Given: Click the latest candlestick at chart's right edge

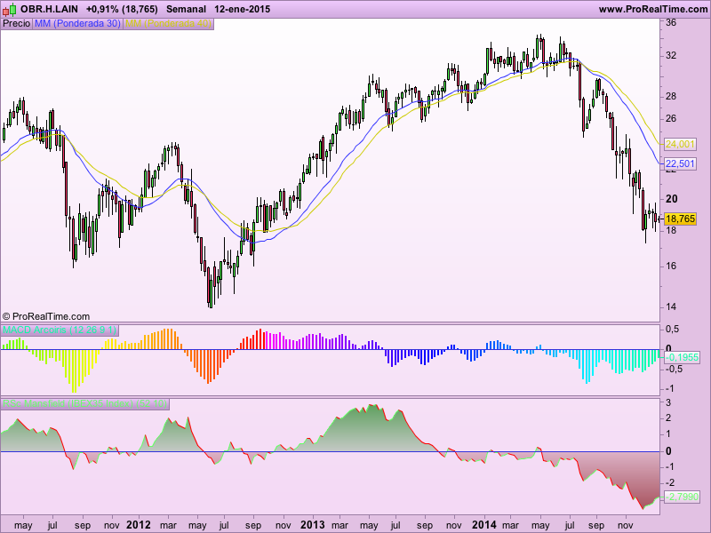Looking at the screenshot, I should [659, 219].
